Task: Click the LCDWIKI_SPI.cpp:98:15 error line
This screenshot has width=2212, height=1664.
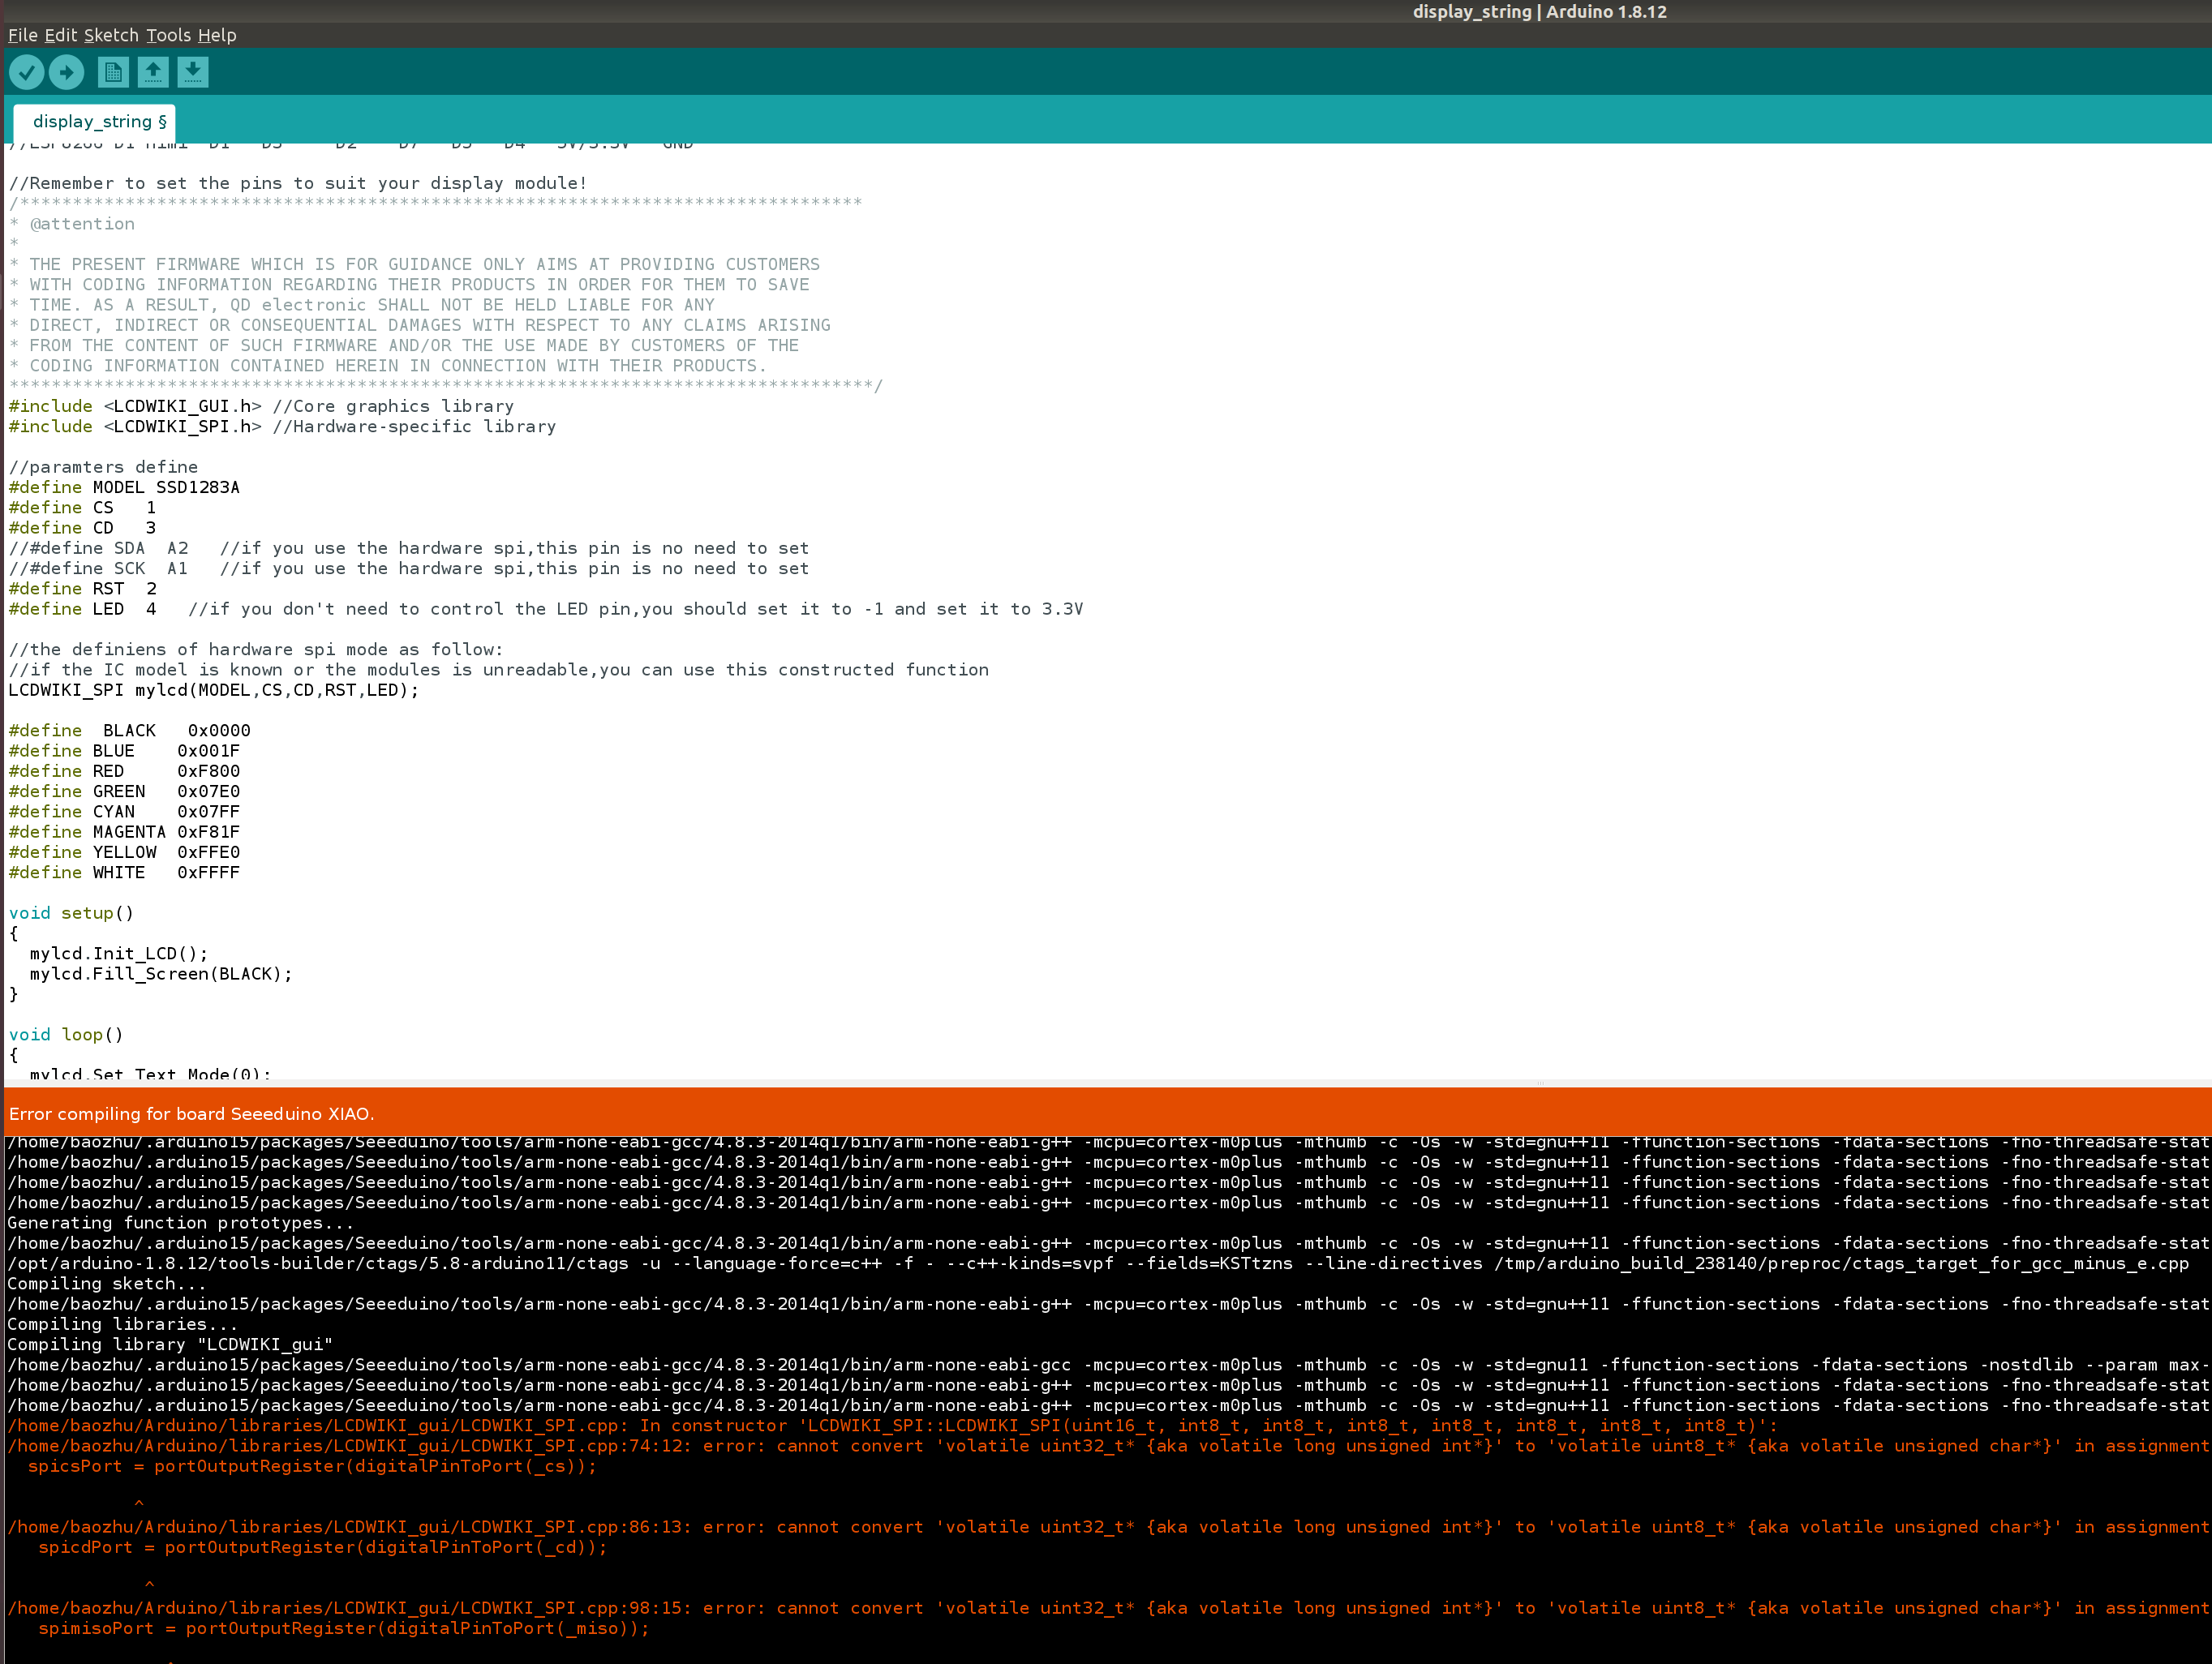Action: tap(1108, 1607)
